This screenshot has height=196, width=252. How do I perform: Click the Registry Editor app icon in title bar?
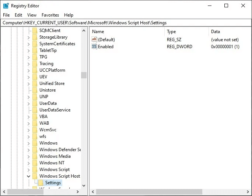6,6
